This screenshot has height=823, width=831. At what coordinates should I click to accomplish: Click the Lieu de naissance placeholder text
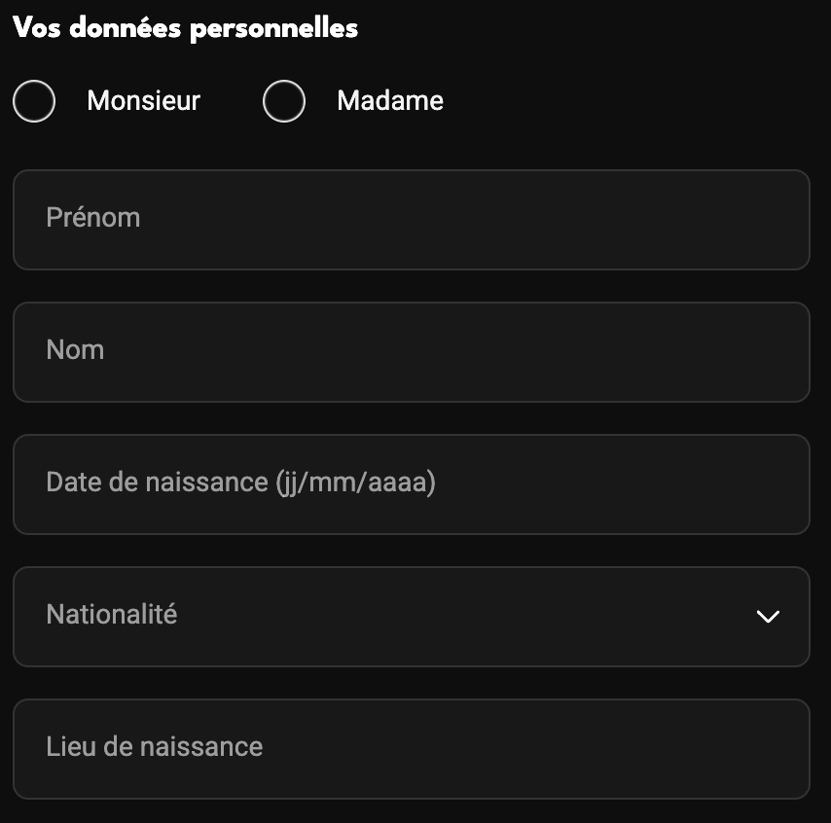(x=154, y=747)
